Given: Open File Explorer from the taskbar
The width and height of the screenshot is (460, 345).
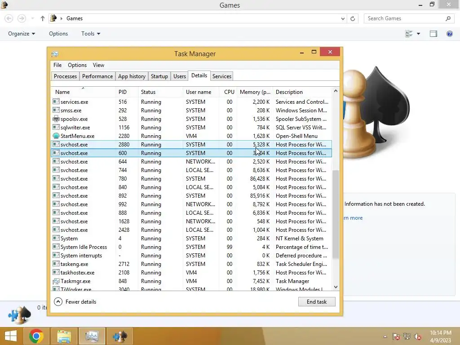Looking at the screenshot, I should (64, 336).
